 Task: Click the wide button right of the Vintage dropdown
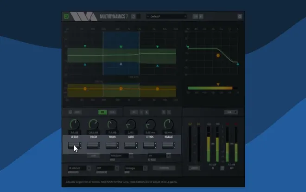click(x=164, y=168)
